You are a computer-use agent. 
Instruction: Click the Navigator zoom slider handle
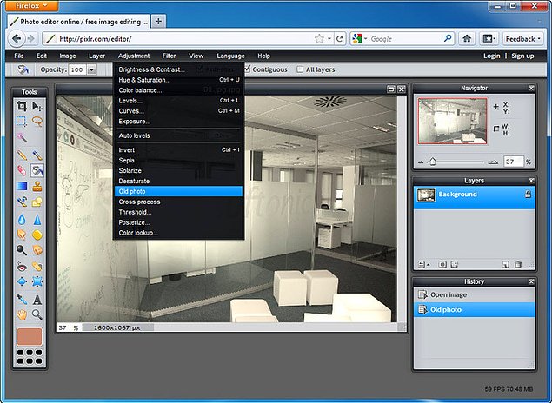tap(433, 162)
